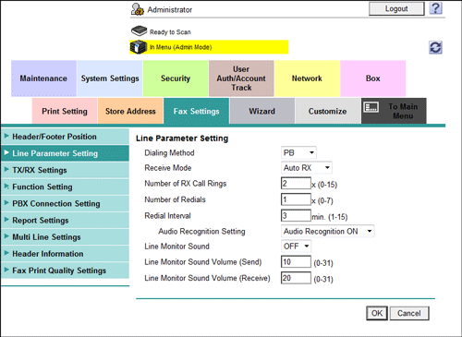Open the Print Setting tab

tap(65, 111)
